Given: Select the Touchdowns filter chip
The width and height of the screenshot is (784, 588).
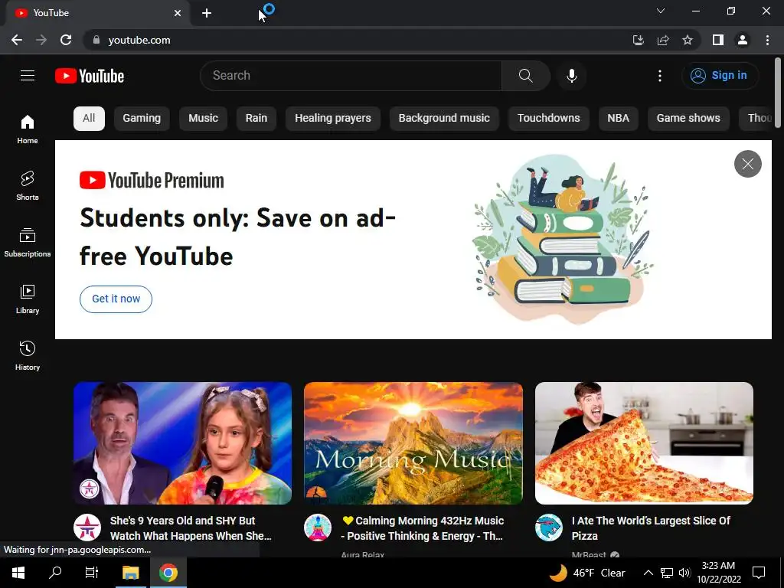Looking at the screenshot, I should tap(548, 119).
